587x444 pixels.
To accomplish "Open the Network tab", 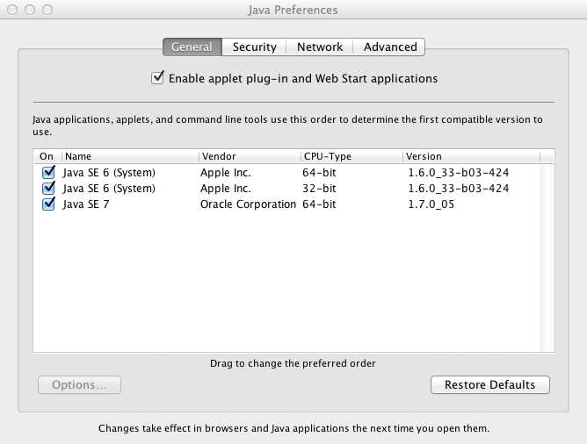I will 320,47.
